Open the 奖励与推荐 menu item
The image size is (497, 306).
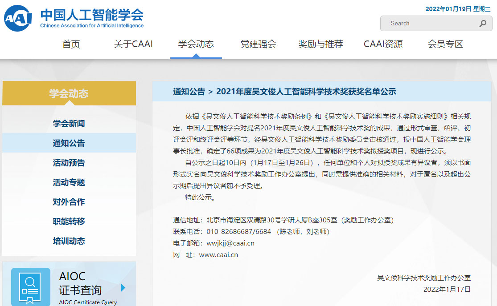(320, 44)
